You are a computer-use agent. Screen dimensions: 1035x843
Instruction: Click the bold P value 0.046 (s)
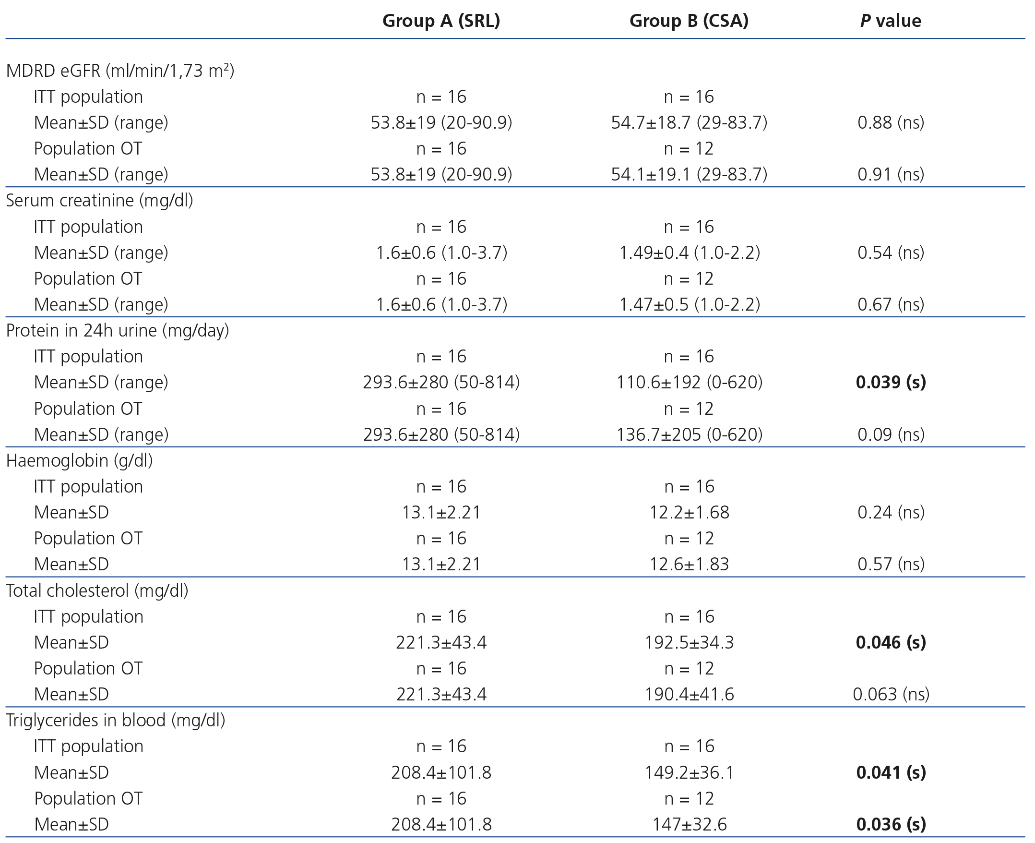pos(891,642)
